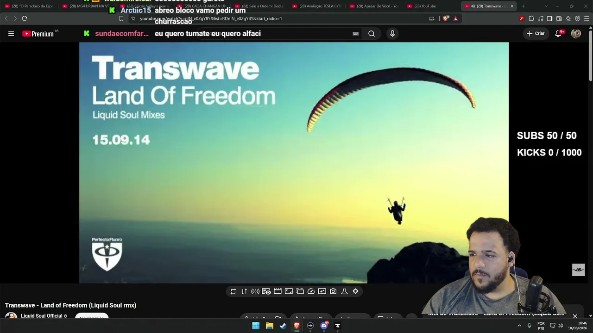Switch to the (28) YouTube tab
593x333 pixels.
[432, 6]
